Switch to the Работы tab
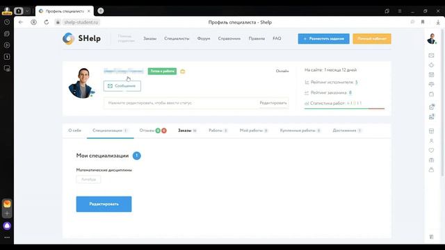This screenshot has height=250, width=445. pyautogui.click(x=218, y=131)
